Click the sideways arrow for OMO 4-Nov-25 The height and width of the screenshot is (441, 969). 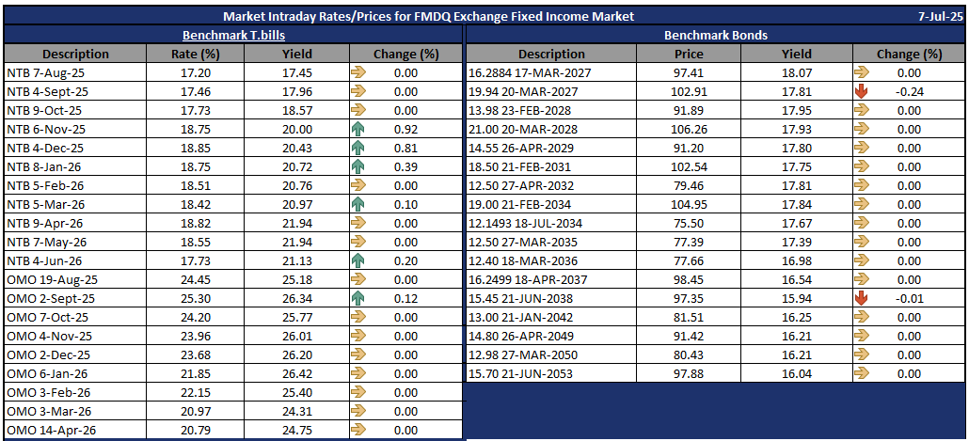(357, 336)
